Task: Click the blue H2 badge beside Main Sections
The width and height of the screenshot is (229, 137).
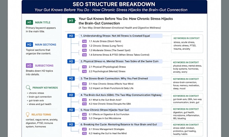Action: (29, 45)
